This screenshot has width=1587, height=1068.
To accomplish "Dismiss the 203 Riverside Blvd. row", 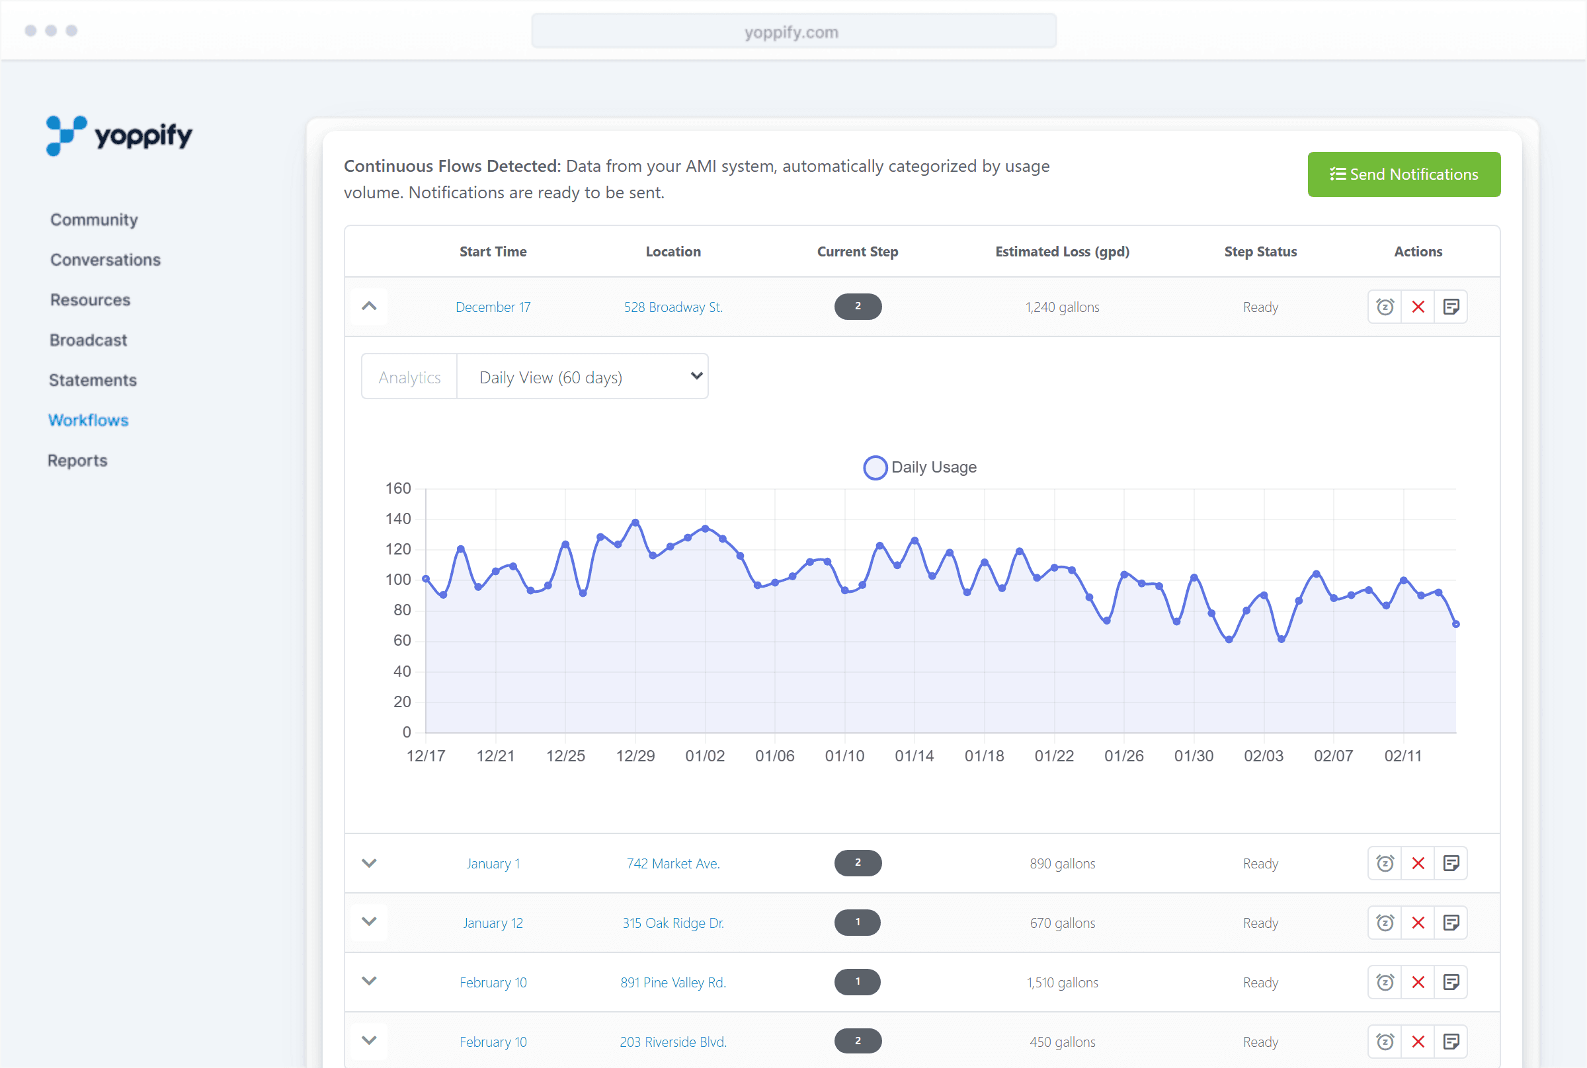I will (1418, 1042).
